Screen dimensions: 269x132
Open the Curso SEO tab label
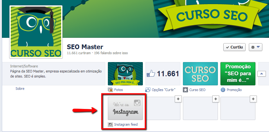point(197,90)
